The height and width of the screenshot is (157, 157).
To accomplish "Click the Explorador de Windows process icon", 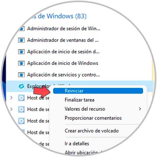I will [21, 86].
